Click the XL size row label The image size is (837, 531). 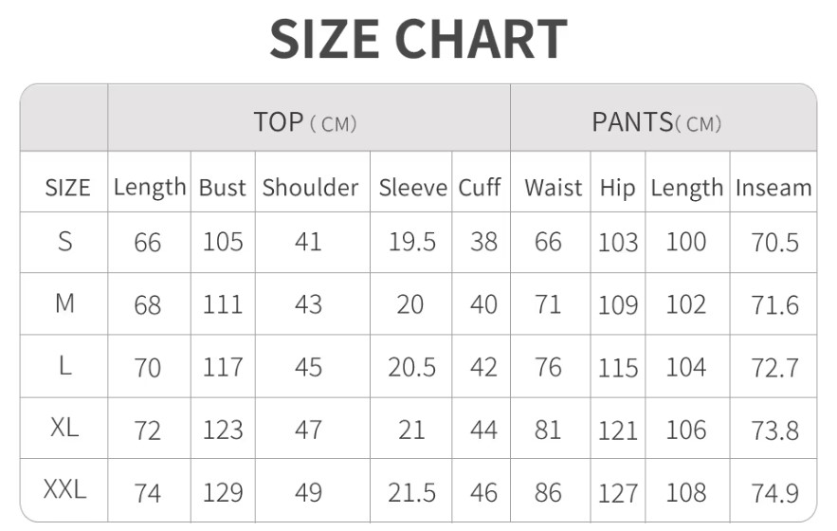[64, 428]
